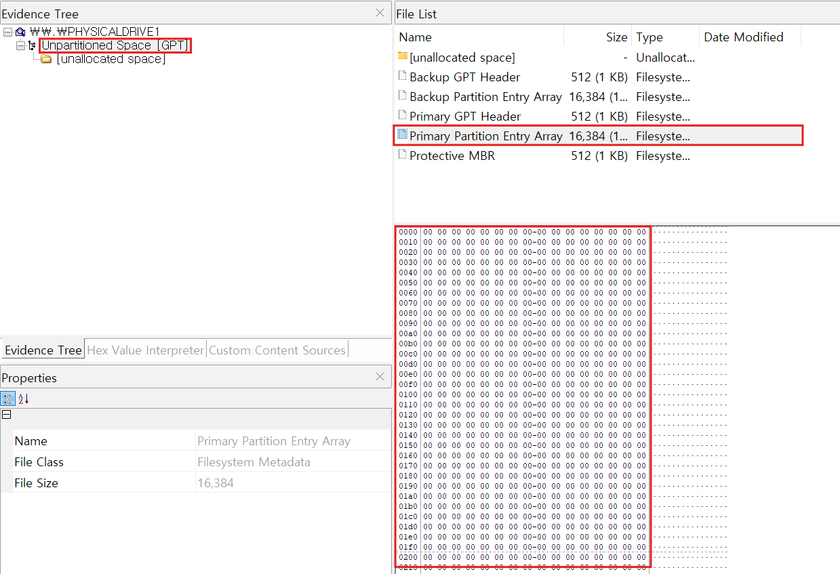Close the Evidence Tree panel

380,13
